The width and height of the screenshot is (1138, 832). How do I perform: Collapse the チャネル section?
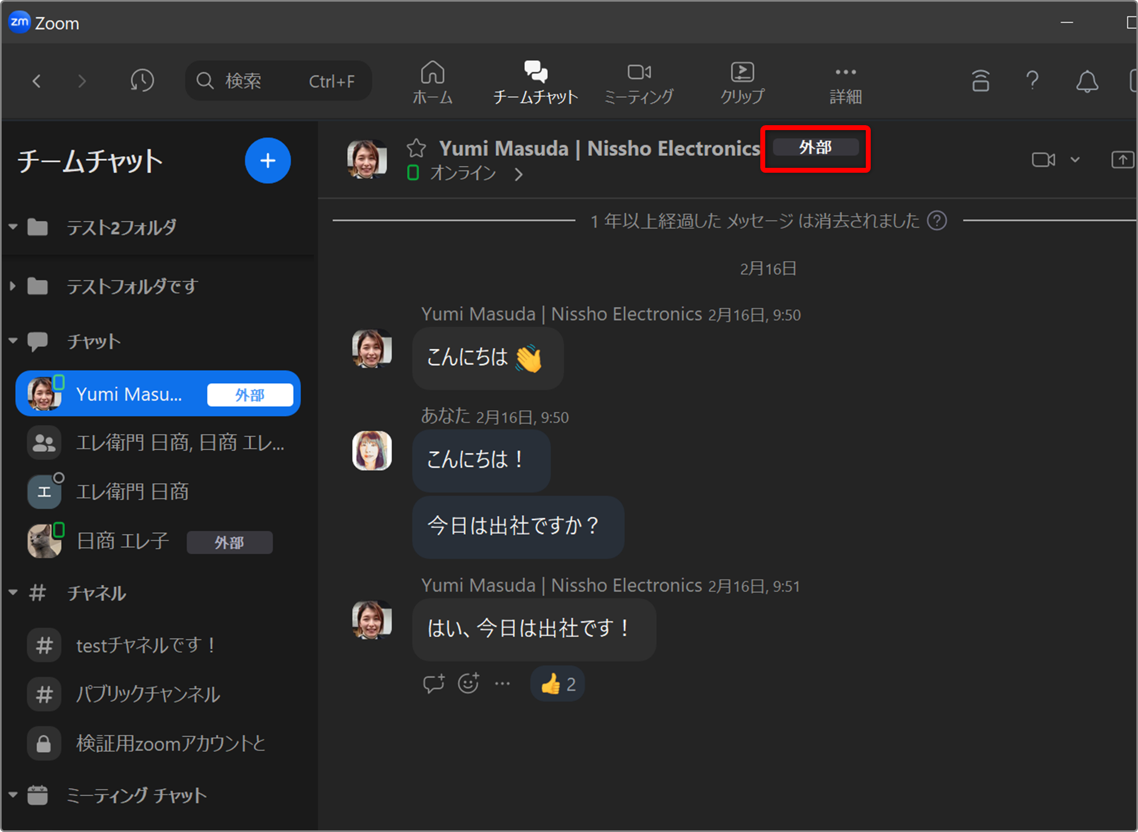point(13,592)
